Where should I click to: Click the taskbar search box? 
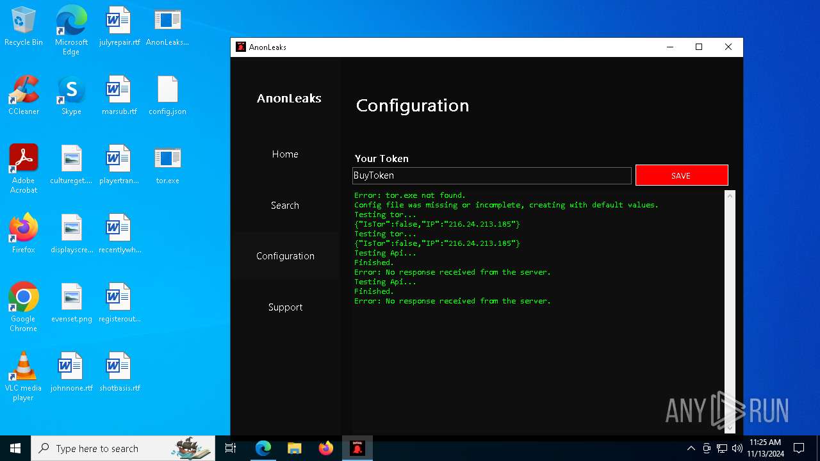[123, 448]
